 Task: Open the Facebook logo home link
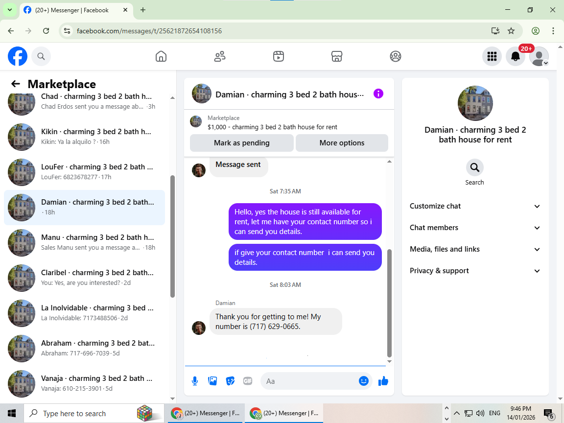click(18, 56)
